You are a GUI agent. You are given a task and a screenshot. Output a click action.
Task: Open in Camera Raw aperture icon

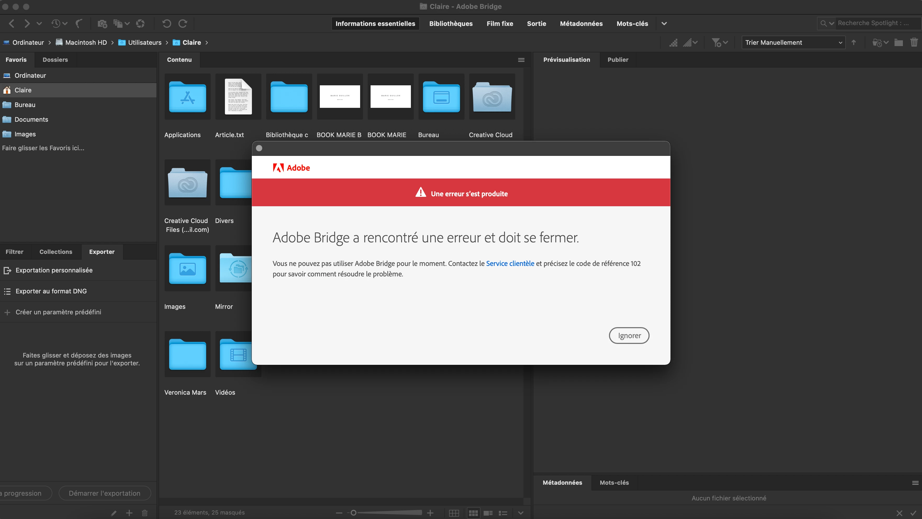click(140, 24)
